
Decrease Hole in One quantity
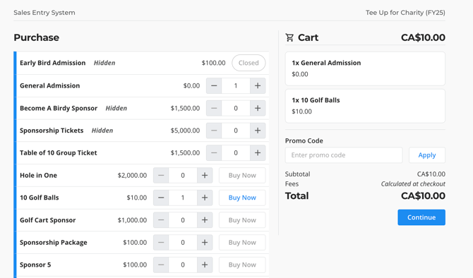[161, 175]
